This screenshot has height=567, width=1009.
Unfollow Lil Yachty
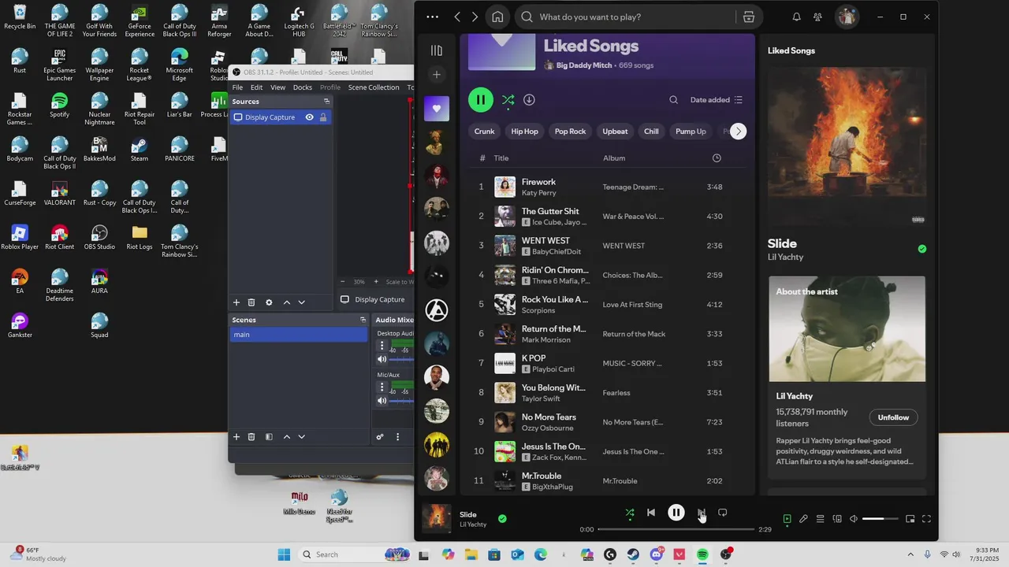coord(893,417)
